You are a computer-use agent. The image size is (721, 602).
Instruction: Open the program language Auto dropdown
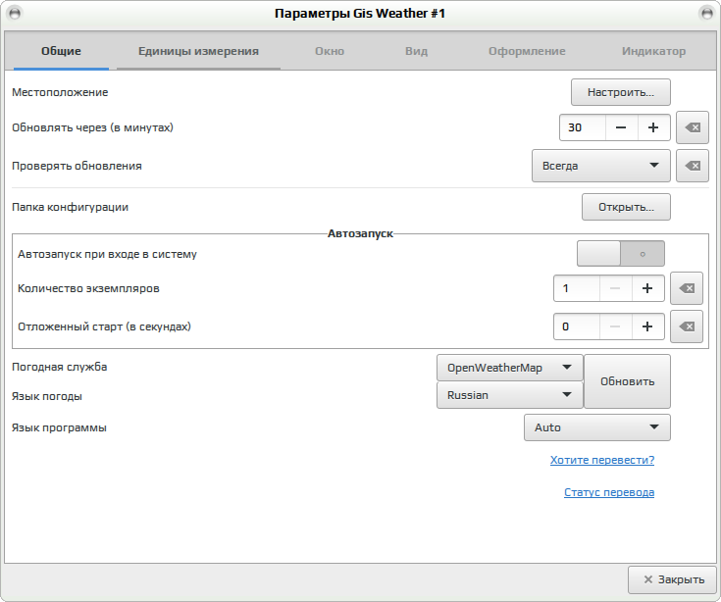[x=596, y=427]
